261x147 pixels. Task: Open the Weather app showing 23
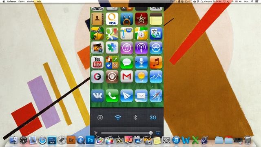141,77
